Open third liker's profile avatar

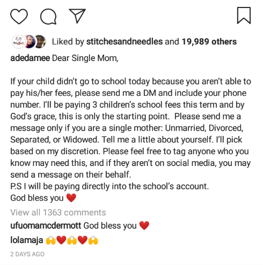(x=40, y=42)
